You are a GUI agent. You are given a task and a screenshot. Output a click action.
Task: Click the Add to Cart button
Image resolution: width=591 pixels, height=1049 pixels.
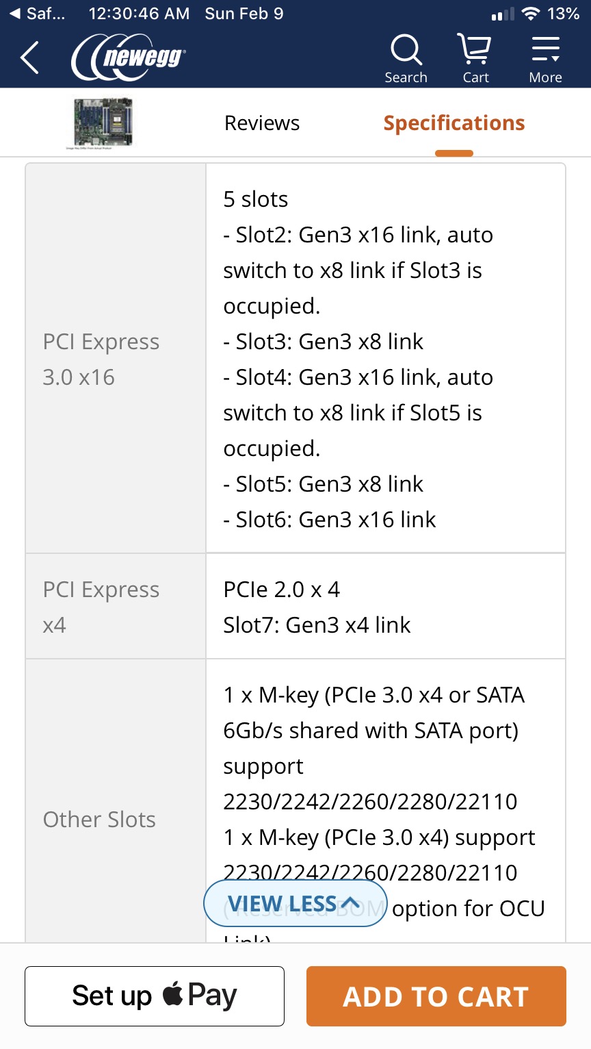point(436,996)
